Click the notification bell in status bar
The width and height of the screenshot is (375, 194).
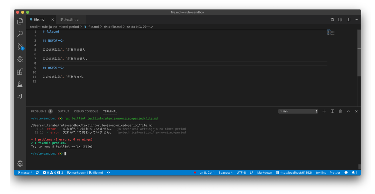coord(354,172)
